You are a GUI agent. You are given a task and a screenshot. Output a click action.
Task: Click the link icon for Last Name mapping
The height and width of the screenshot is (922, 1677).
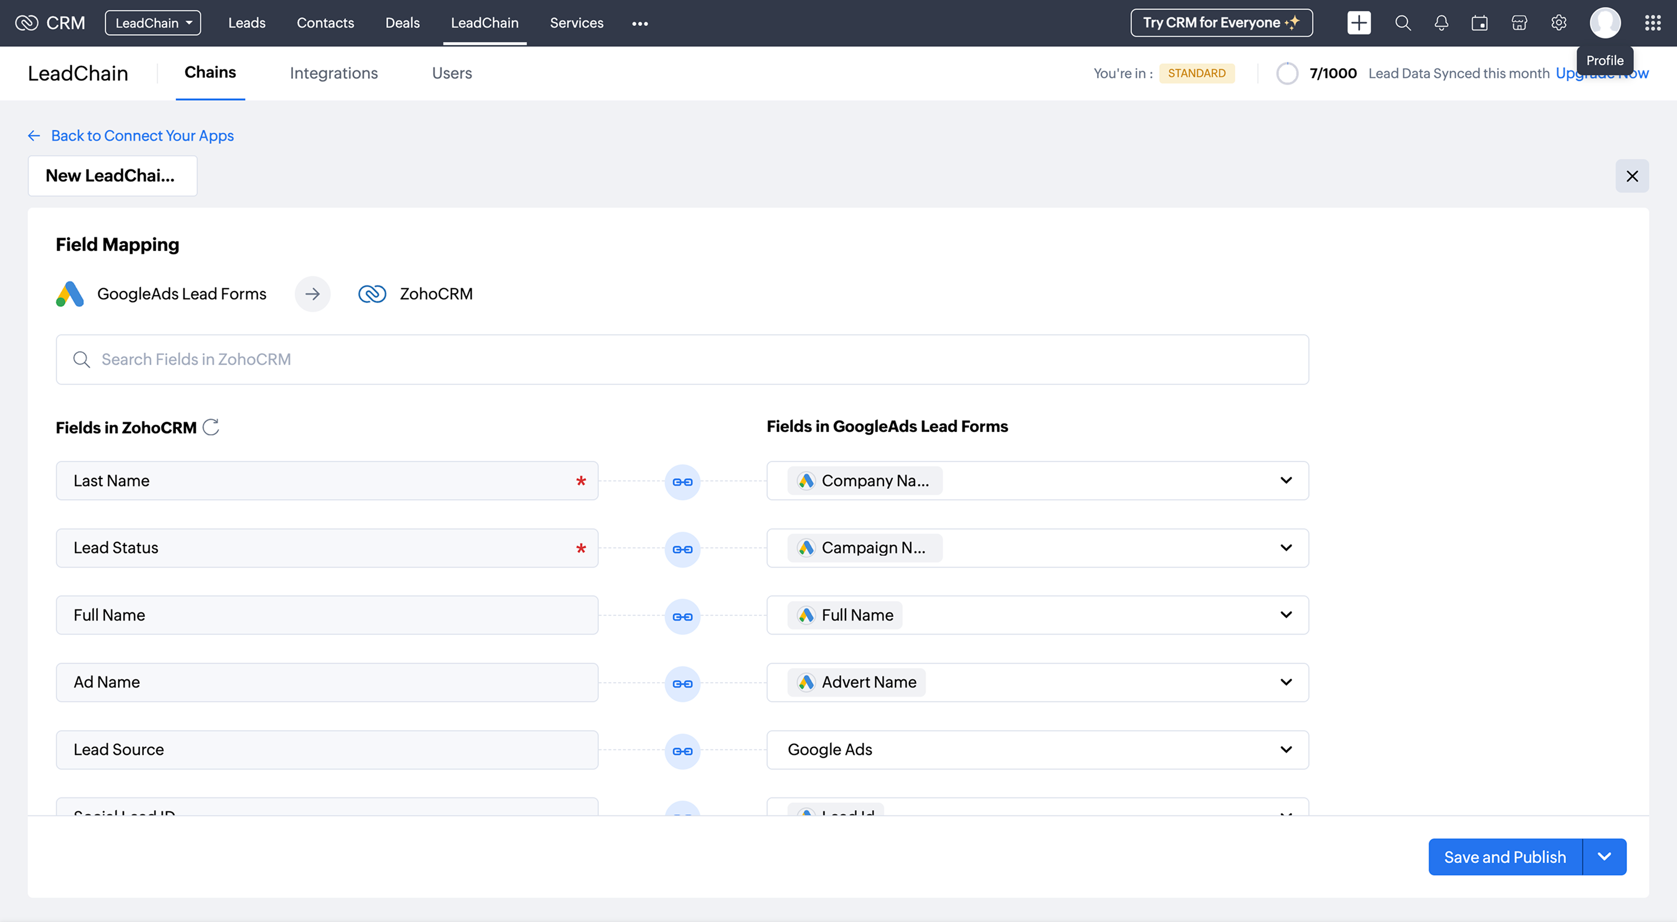pos(682,481)
